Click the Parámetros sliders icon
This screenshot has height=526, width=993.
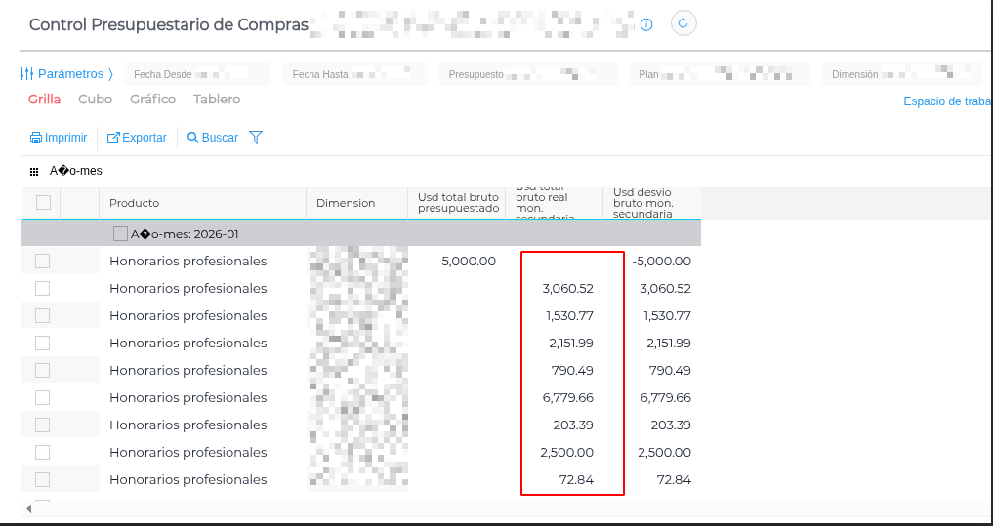click(x=27, y=74)
